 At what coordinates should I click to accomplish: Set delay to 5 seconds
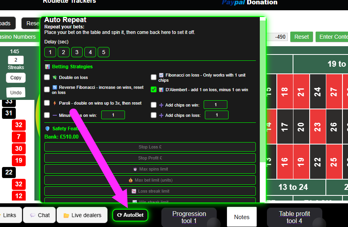tap(103, 52)
